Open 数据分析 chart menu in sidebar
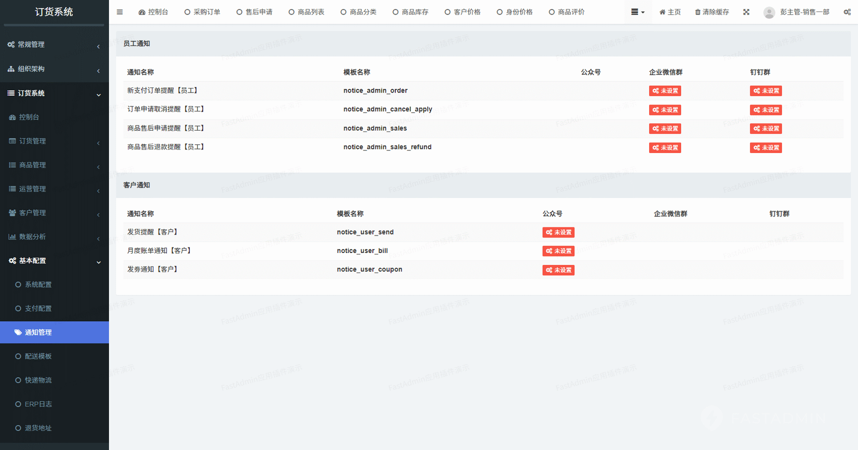The height and width of the screenshot is (450, 858). pos(32,236)
